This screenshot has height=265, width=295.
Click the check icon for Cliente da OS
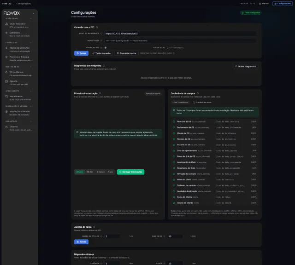click(x=174, y=133)
